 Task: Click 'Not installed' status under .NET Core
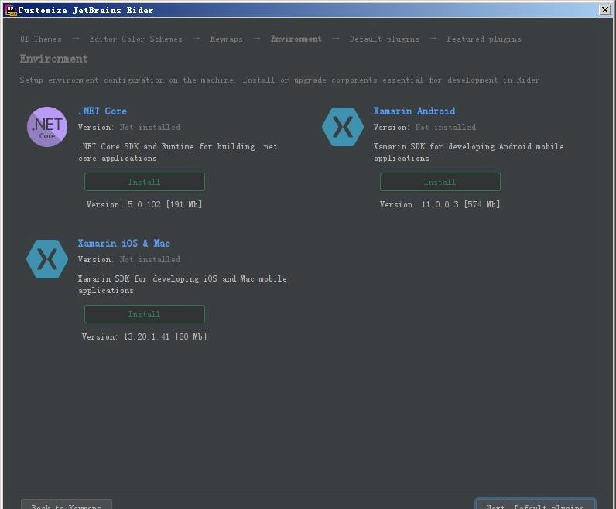pos(150,127)
